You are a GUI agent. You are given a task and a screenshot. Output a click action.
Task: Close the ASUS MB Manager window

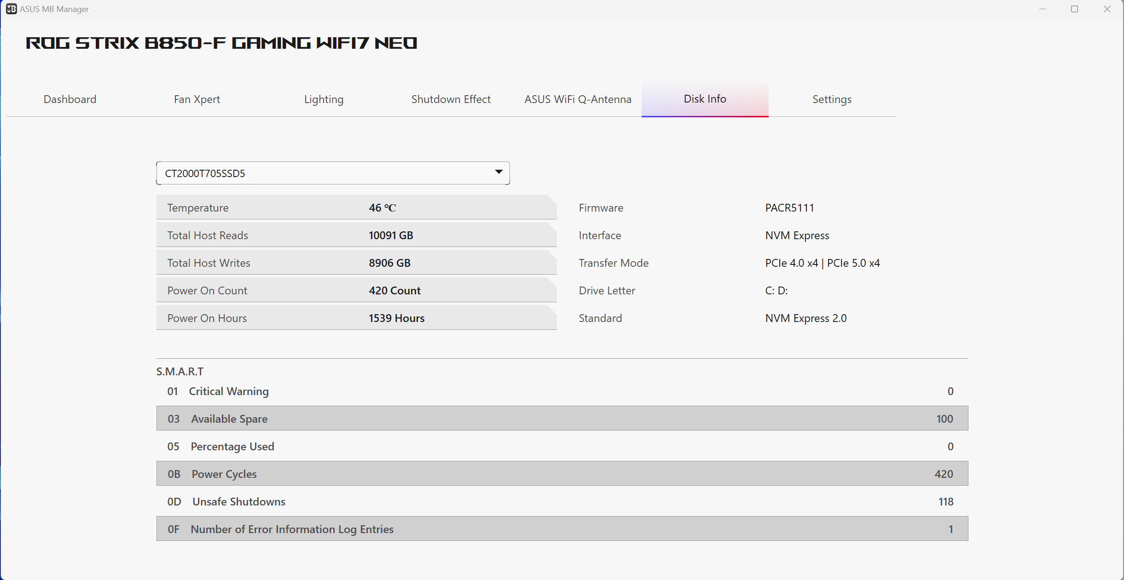[x=1107, y=9]
